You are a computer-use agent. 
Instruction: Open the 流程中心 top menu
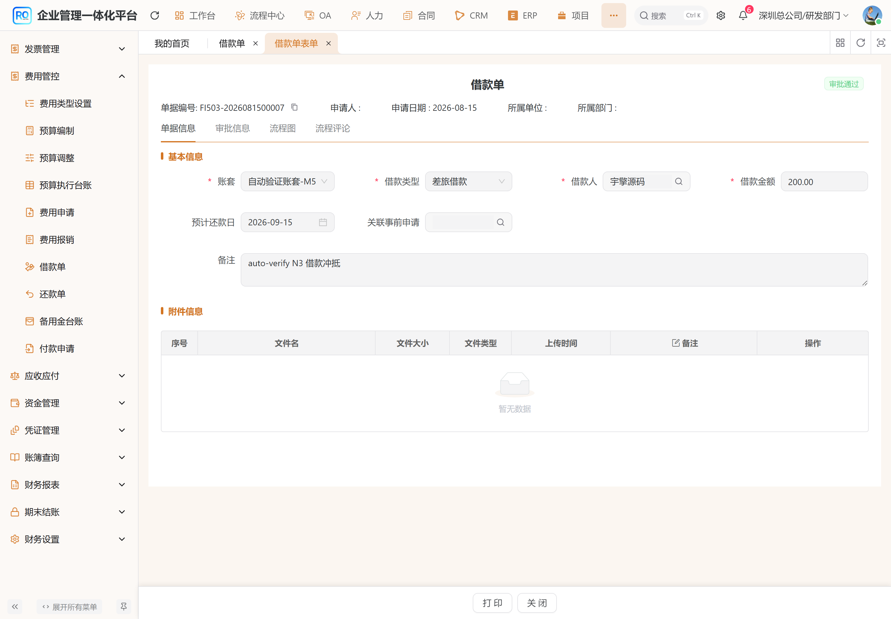tap(259, 15)
